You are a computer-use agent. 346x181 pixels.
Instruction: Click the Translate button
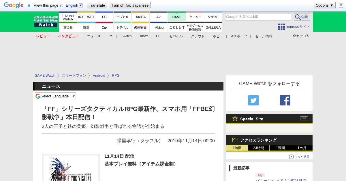click(x=97, y=5)
